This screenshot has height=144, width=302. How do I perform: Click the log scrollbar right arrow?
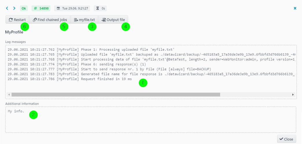tap(293, 94)
